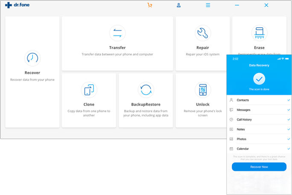The width and height of the screenshot is (292, 195).
Task: Toggle the Calendar checkmark
Action: (x=289, y=149)
